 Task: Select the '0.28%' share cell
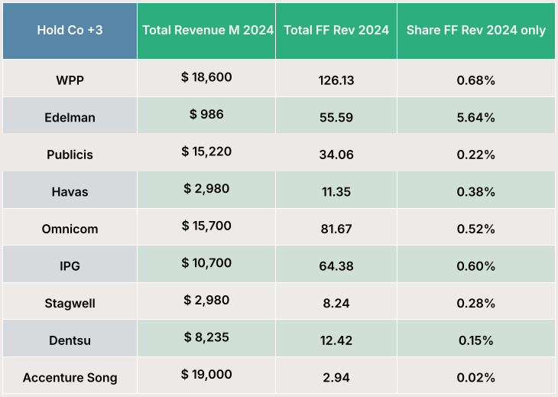(x=476, y=301)
